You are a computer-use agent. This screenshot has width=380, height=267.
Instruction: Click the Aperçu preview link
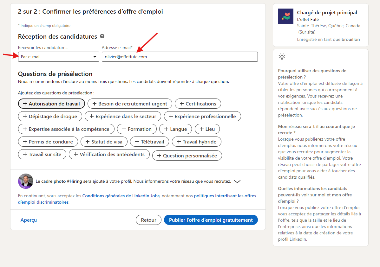pos(29,220)
